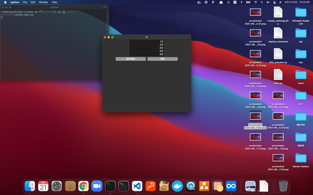The height and width of the screenshot is (195, 313).
Task: Open the Wi-Fi status menu
Action: (x=255, y=2)
